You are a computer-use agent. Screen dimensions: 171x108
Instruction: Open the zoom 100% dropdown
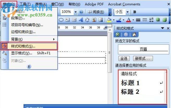click(x=75, y=12)
